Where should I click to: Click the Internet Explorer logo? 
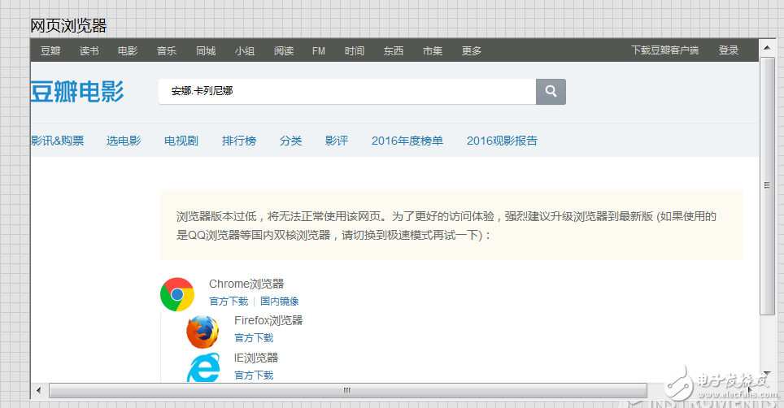(203, 367)
